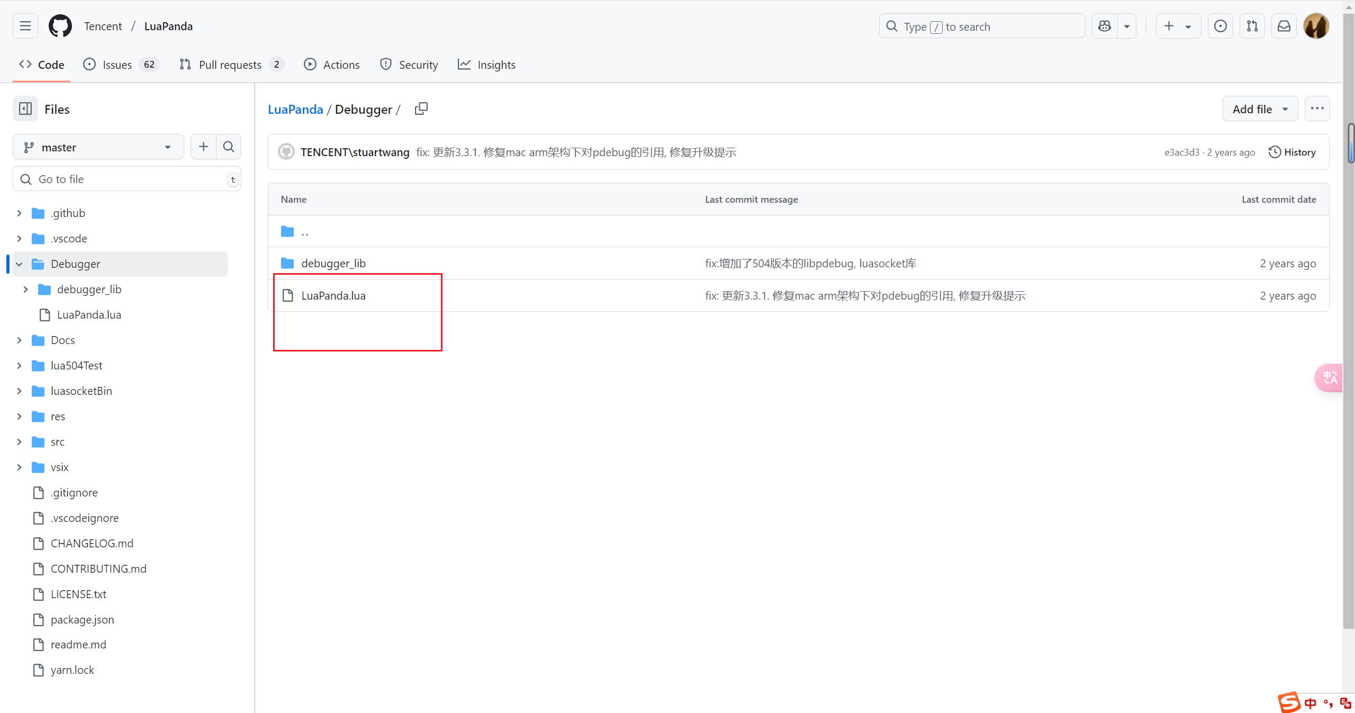Screen dimensions: 1355x713
Task: Click the Sogou input icon in system tray
Action: coord(1288,702)
